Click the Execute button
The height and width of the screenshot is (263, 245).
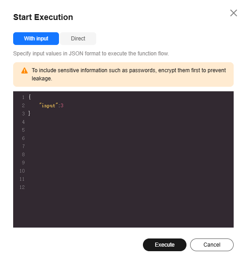(x=165, y=245)
